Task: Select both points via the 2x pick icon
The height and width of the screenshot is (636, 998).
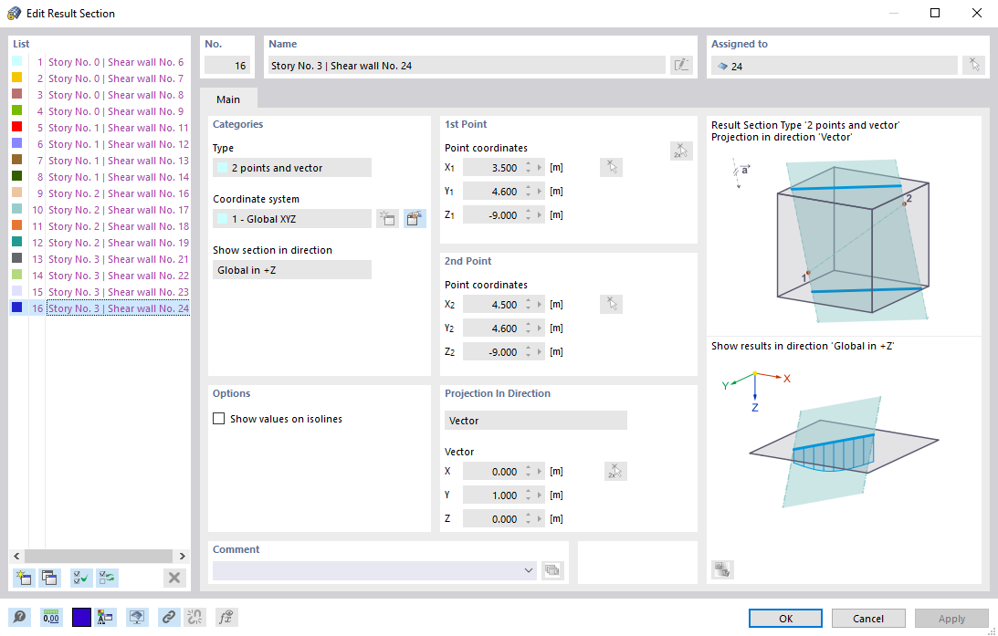Action: [681, 150]
